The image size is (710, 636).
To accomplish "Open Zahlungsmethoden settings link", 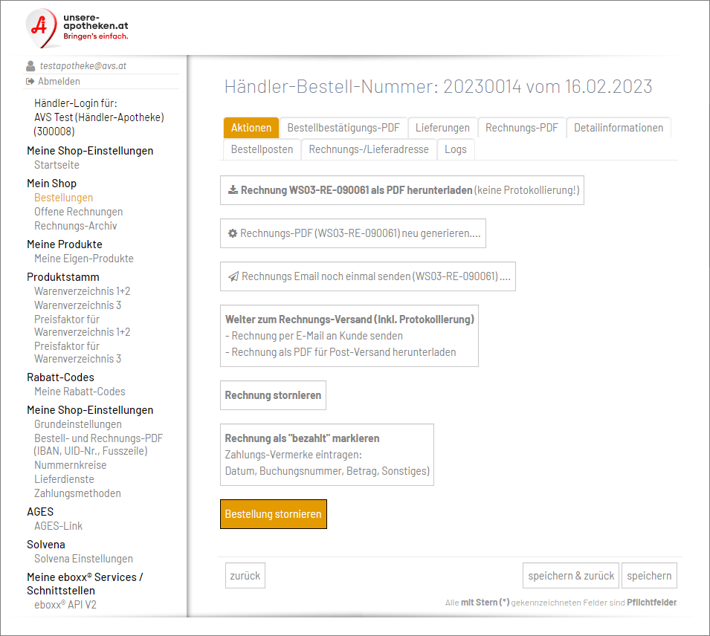I will [x=77, y=493].
